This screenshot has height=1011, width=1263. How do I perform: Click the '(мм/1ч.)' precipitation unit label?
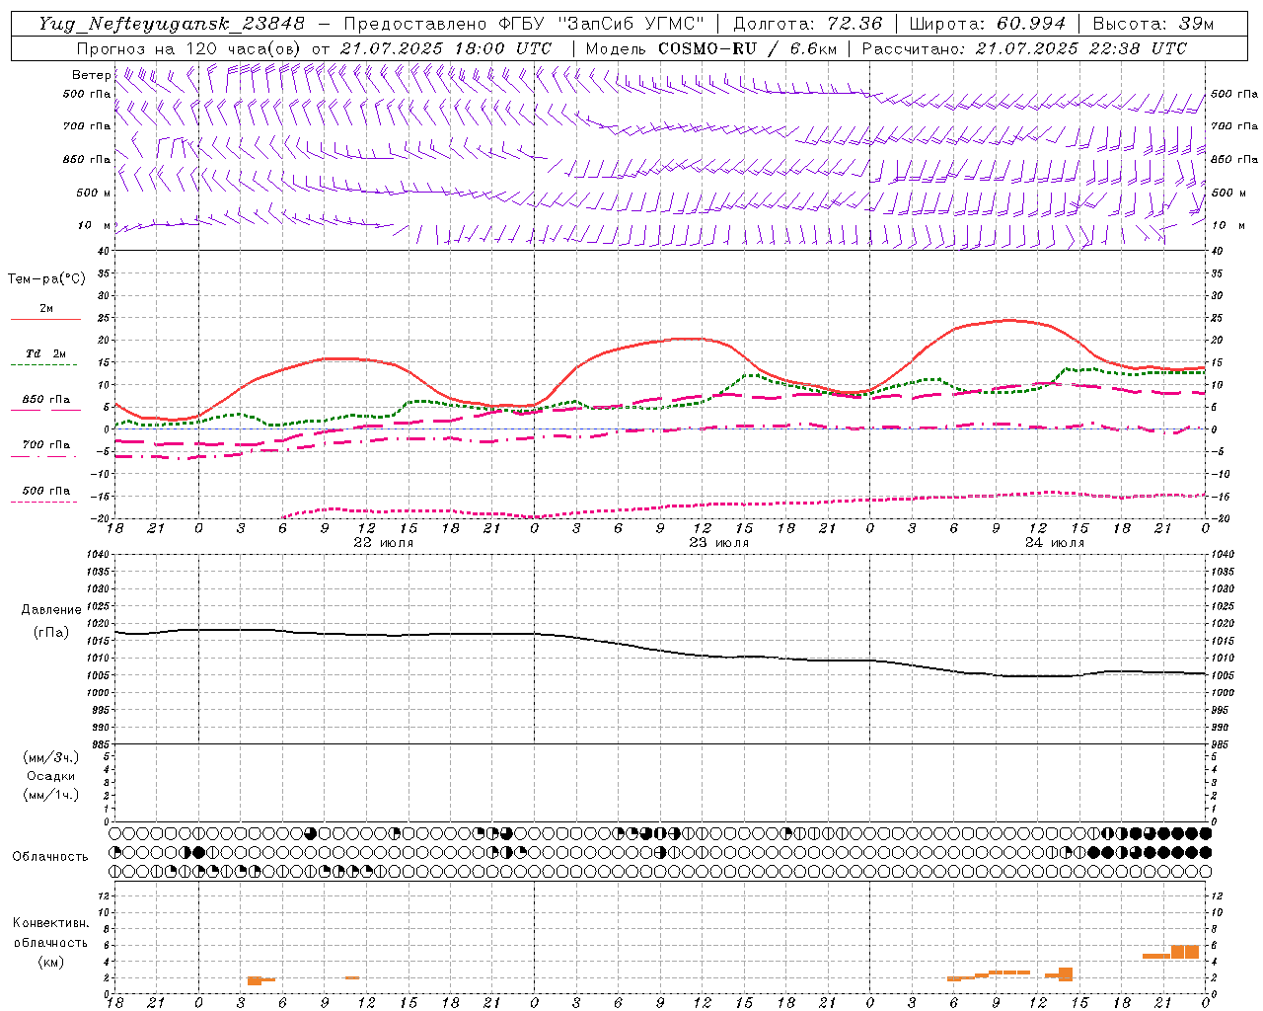51,796
